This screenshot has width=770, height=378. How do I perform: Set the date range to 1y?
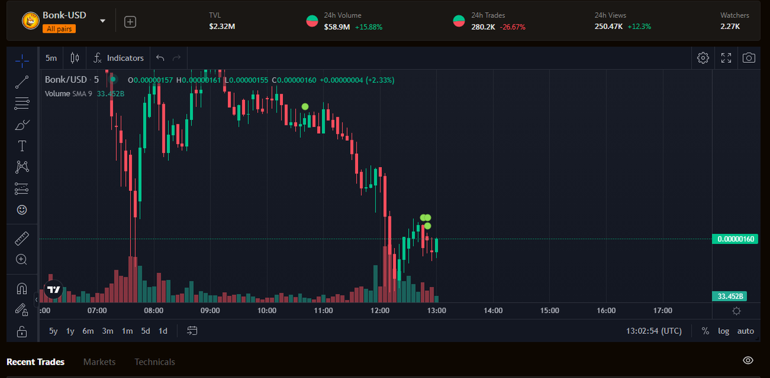tap(71, 331)
